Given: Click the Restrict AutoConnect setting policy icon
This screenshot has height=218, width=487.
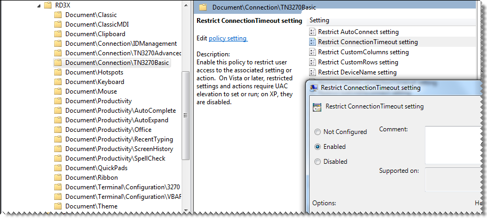Looking at the screenshot, I should (312, 32).
